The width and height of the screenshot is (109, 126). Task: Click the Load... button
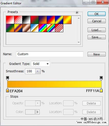point(96,30)
